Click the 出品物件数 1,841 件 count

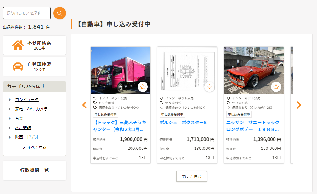pos(26,27)
